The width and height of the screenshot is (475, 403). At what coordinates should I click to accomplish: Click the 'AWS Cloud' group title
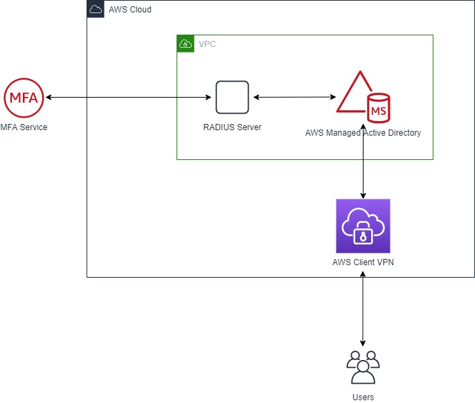[130, 10]
